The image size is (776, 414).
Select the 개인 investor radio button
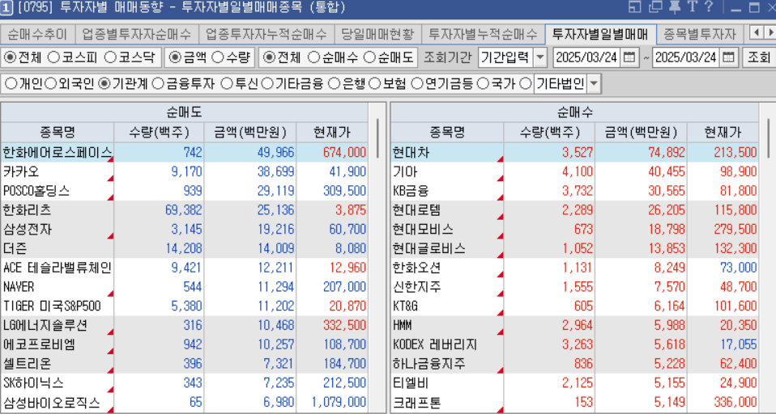coord(11,84)
